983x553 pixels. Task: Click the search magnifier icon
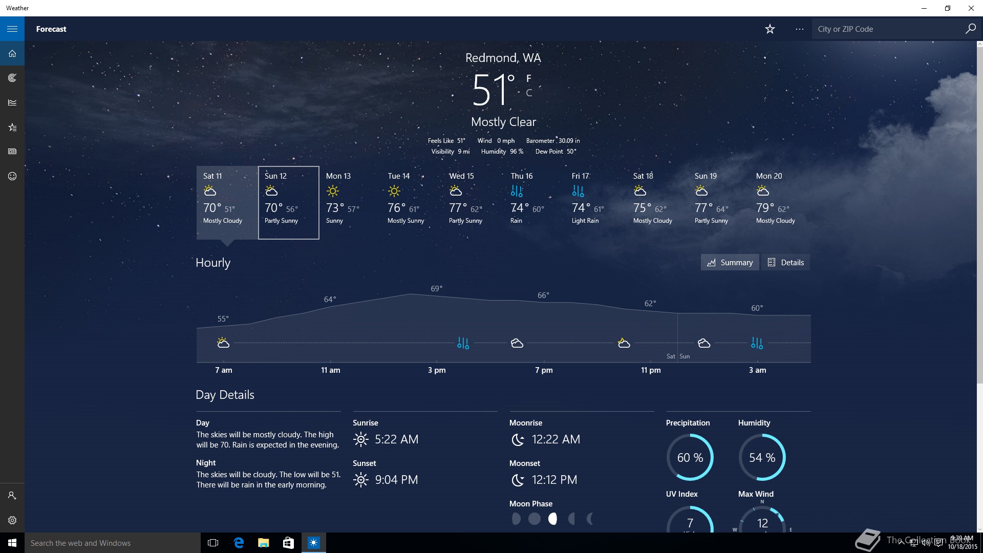pyautogui.click(x=970, y=29)
